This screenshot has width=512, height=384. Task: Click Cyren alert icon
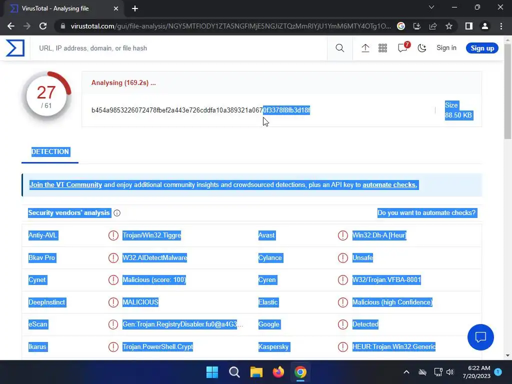click(x=342, y=280)
